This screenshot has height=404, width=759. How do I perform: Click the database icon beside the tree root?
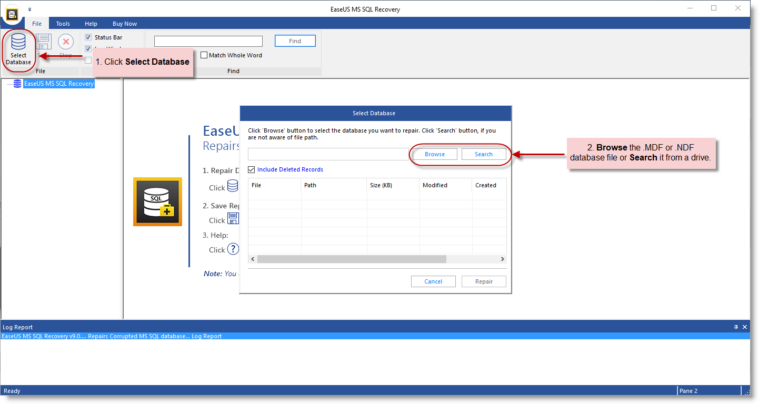point(17,84)
